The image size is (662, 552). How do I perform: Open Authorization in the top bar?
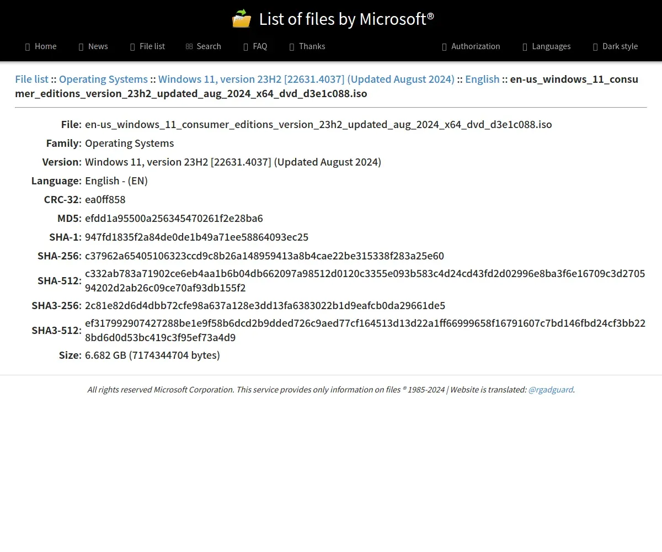[471, 46]
